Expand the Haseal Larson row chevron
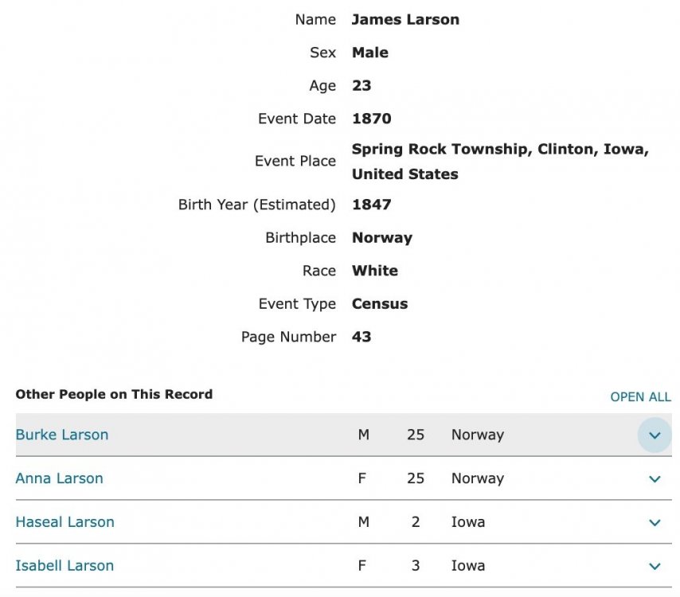The image size is (680, 597). tap(655, 522)
